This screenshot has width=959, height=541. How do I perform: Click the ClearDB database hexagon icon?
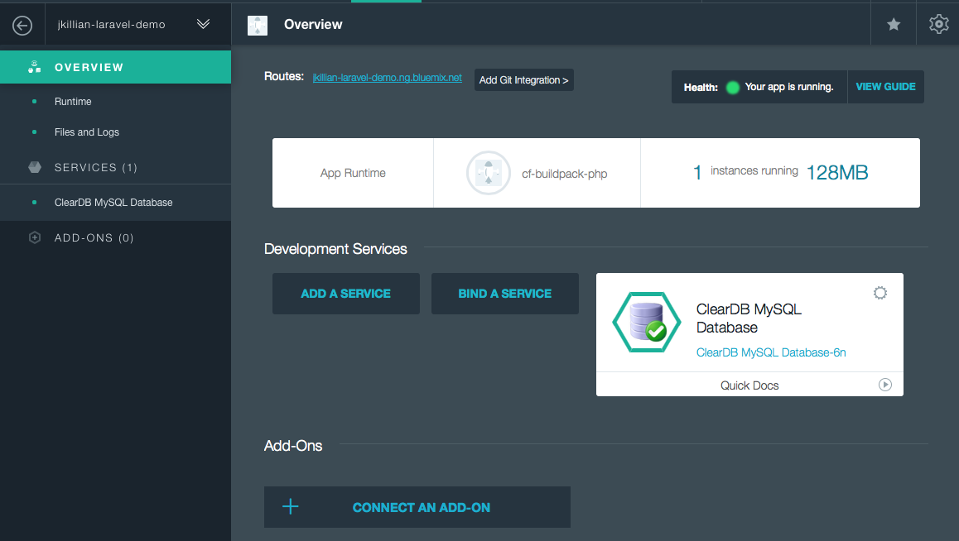coord(646,322)
